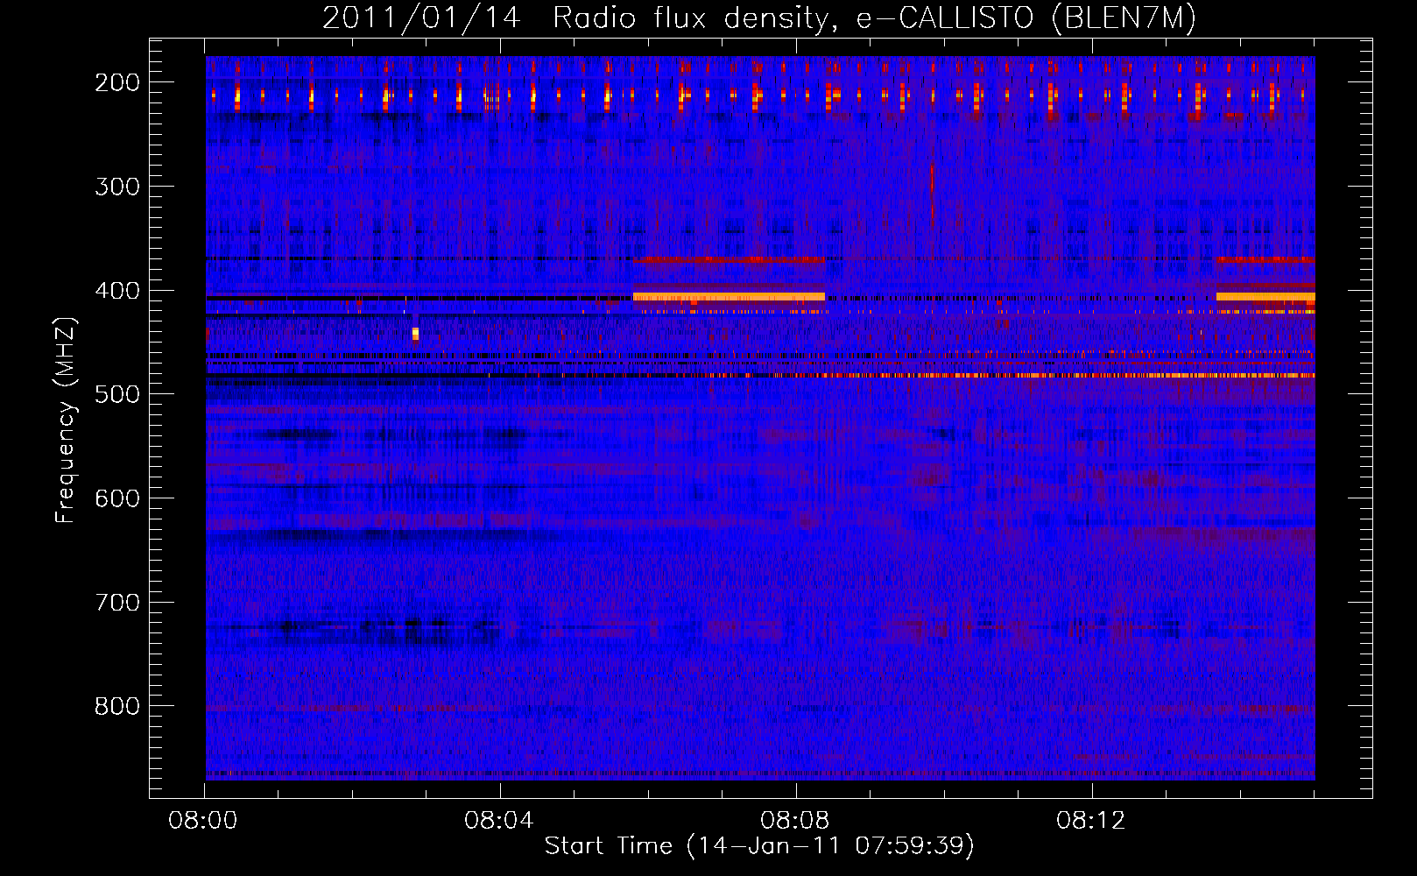The height and width of the screenshot is (876, 1417).
Task: Click the small bright spot near 440 MHz at 08:03
Action: point(415,334)
